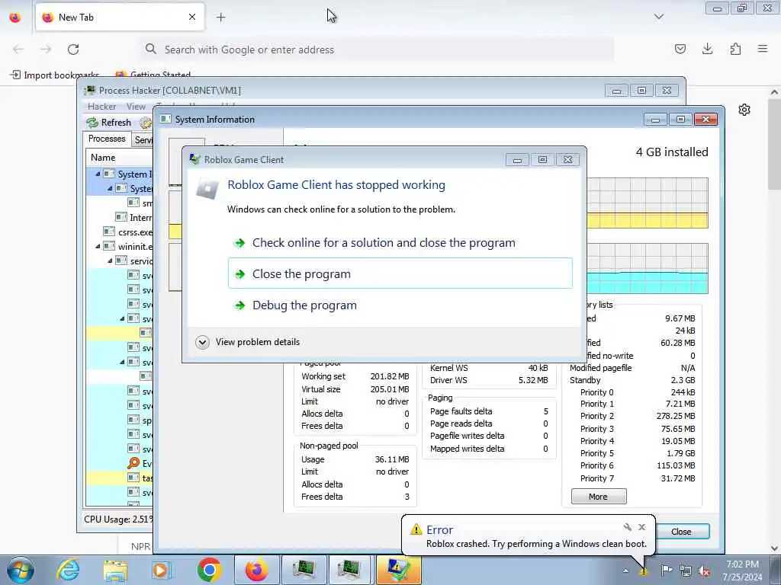
Task: Click the Firefox reload button
Action: pyautogui.click(x=73, y=50)
